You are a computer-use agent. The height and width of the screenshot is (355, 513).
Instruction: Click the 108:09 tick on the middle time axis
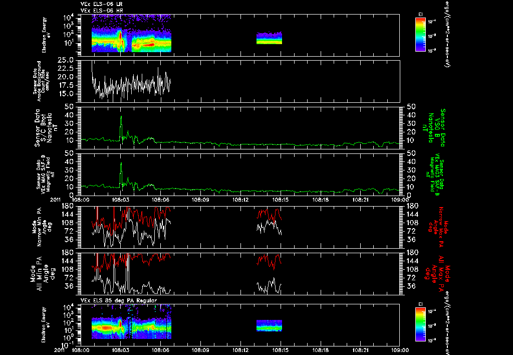[x=200, y=200]
